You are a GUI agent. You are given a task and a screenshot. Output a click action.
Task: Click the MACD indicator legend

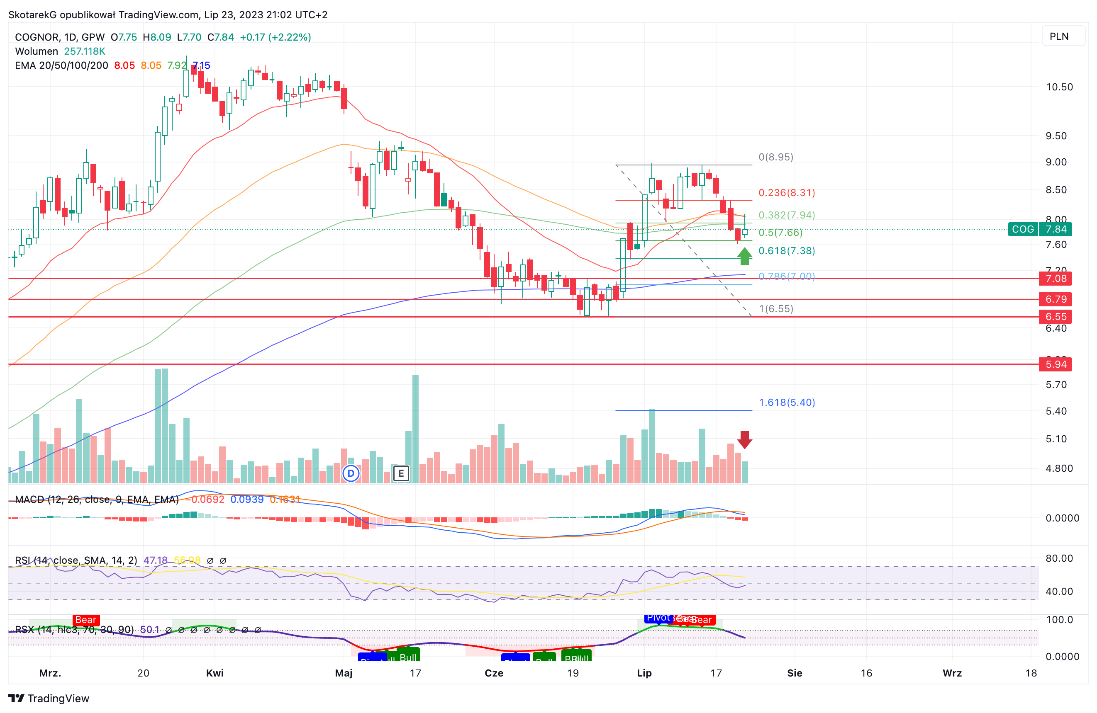(x=97, y=499)
